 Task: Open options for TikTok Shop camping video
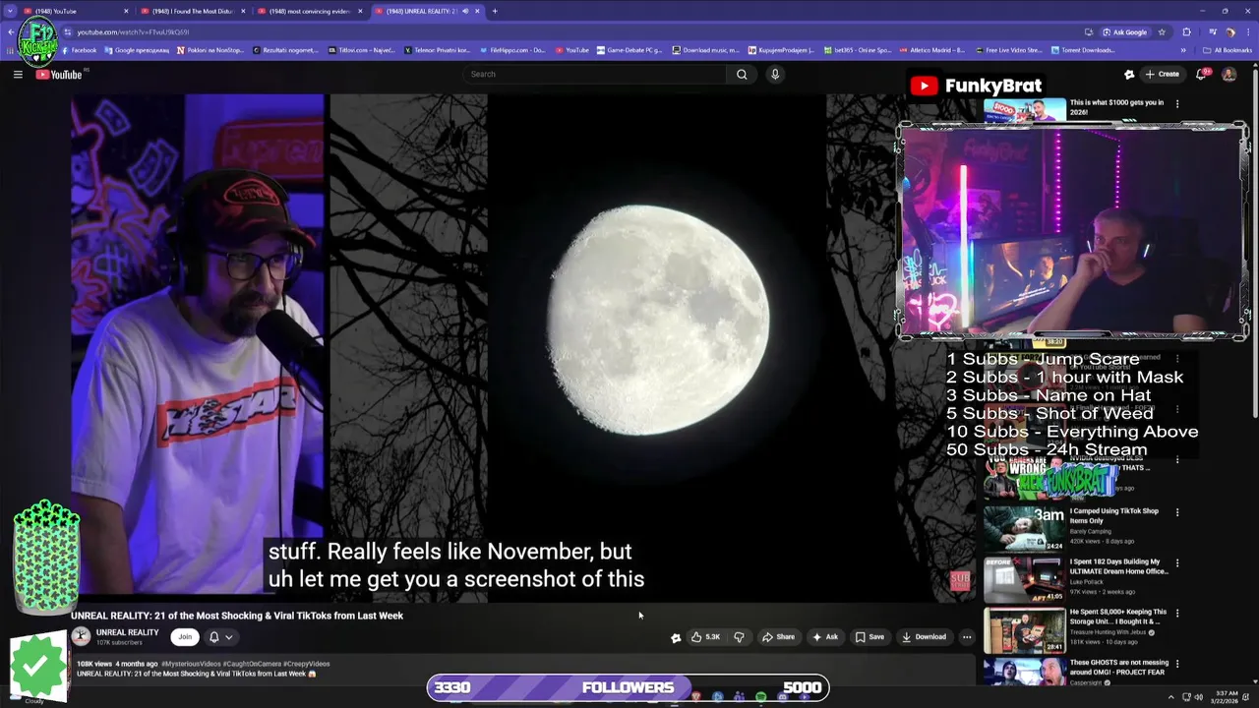1177,511
